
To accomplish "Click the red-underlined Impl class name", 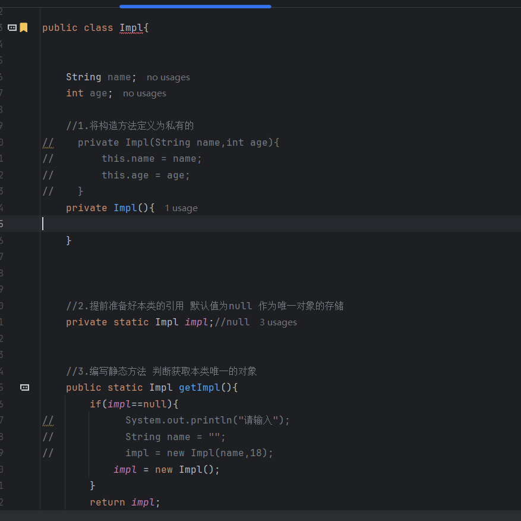I will (131, 28).
